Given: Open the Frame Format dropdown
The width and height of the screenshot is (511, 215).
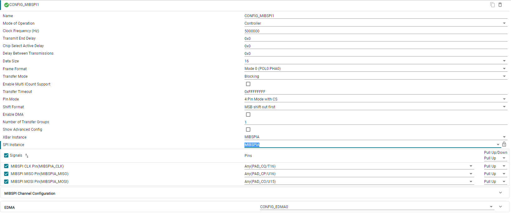Looking at the screenshot, I should coord(504,69).
